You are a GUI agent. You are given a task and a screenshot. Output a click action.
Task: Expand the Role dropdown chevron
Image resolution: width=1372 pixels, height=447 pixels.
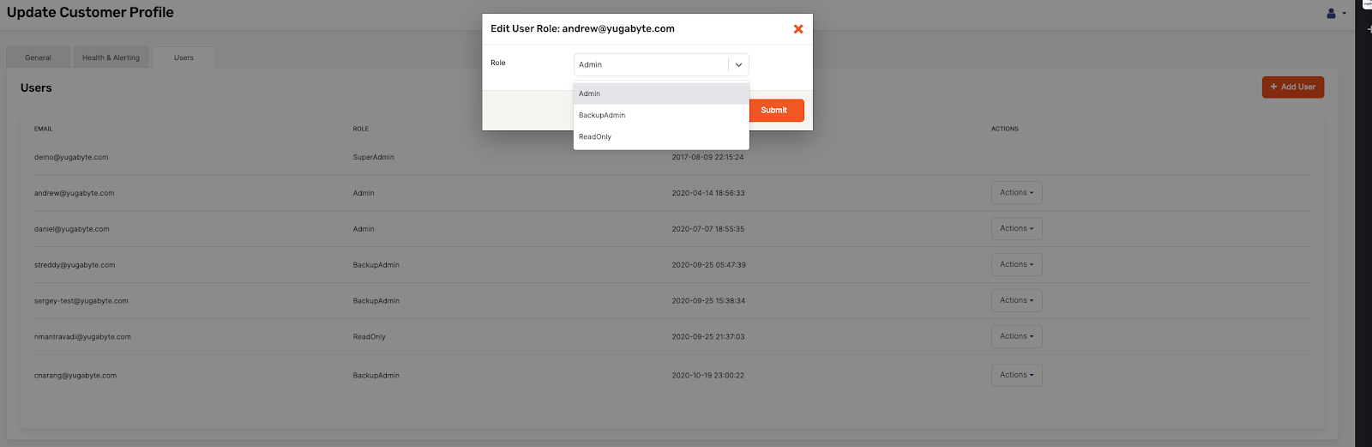point(738,65)
